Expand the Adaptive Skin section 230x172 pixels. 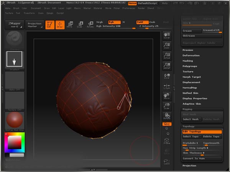[192, 104]
